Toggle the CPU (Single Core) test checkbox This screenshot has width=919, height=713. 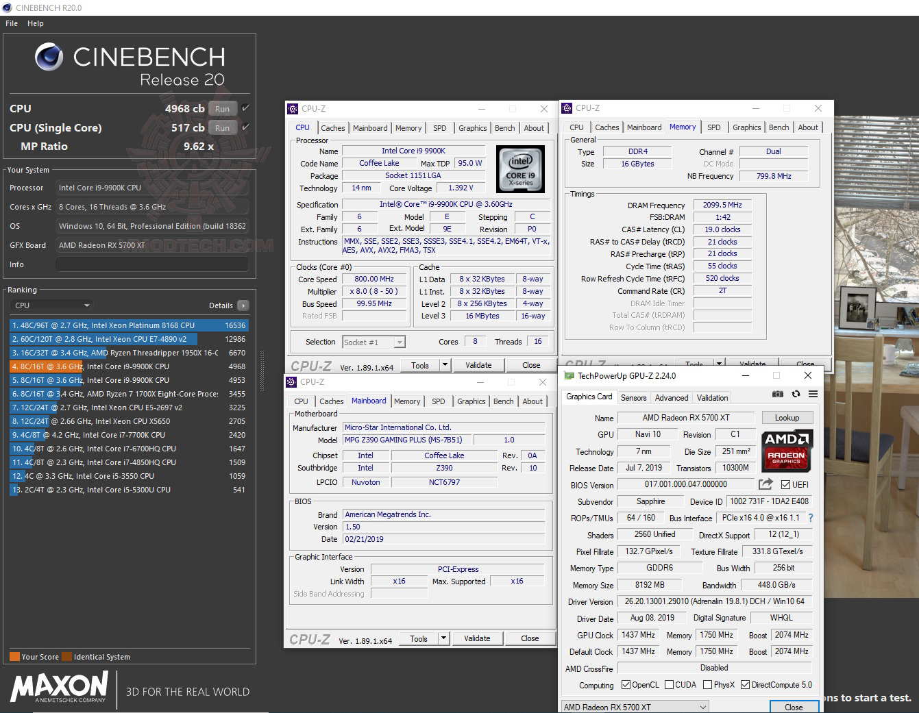[245, 127]
